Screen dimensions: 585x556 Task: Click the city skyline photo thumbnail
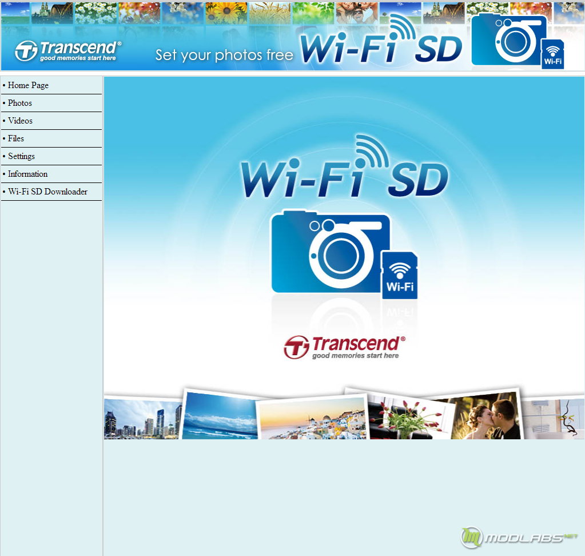click(143, 419)
